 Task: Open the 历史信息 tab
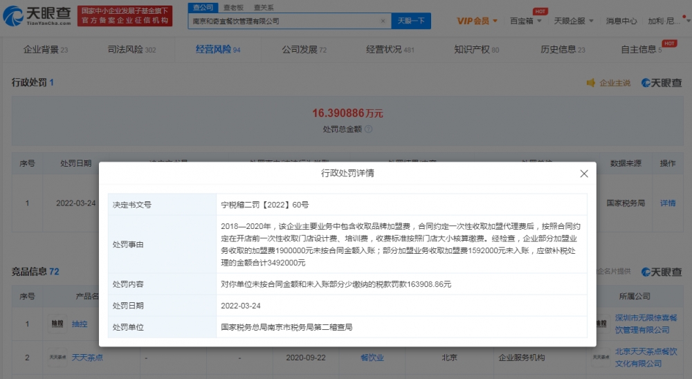[x=563, y=49]
